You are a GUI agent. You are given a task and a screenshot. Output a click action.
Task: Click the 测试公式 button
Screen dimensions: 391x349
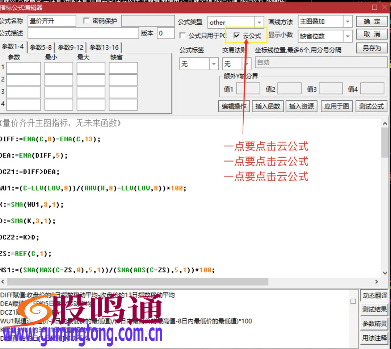[371, 106]
